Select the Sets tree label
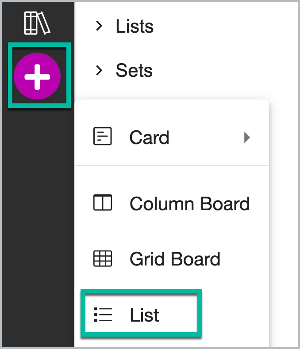The width and height of the screenshot is (300, 349). [x=134, y=70]
